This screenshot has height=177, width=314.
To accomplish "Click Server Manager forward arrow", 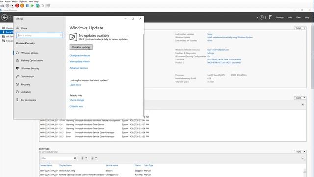I will pos(10,18).
